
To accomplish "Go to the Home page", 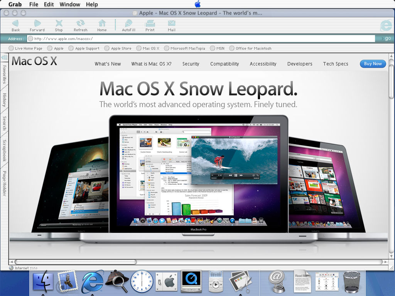I will [102, 26].
